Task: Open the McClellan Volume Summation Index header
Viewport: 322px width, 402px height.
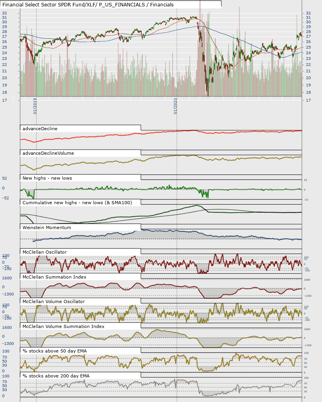Action: click(63, 326)
